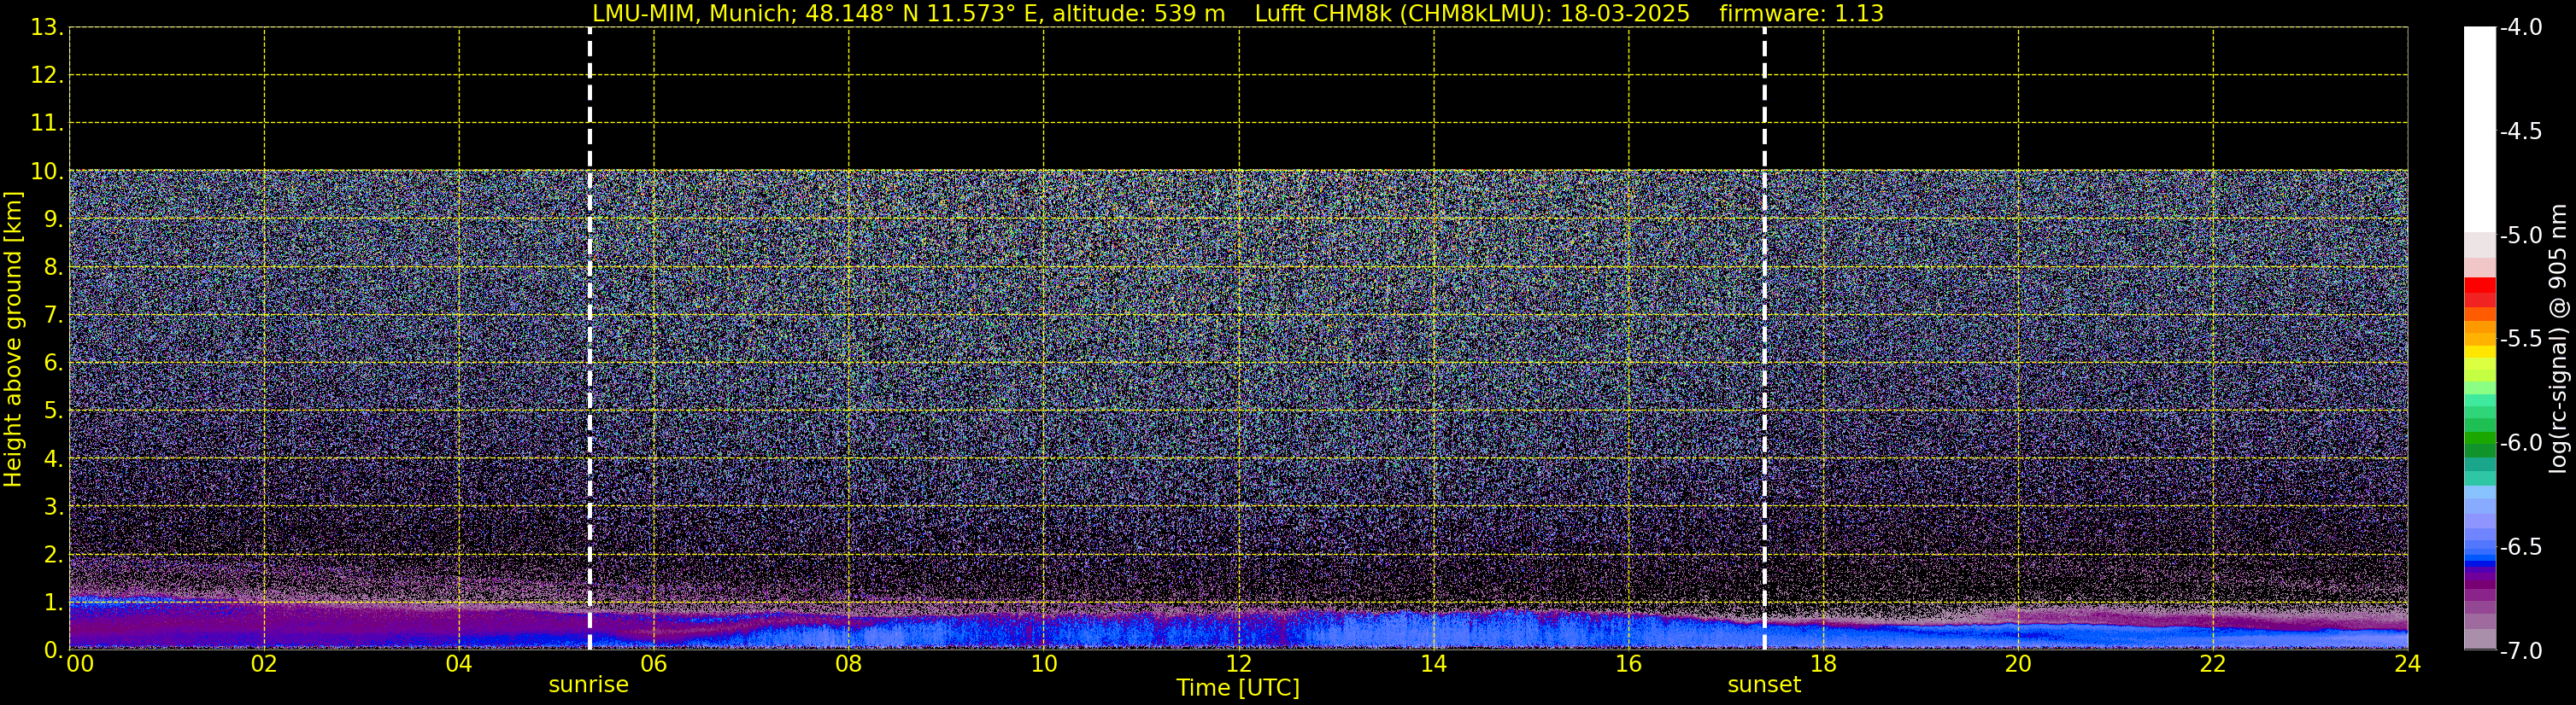Click the height axis tick '12.'
The height and width of the screenshot is (705, 2576).
tap(47, 76)
